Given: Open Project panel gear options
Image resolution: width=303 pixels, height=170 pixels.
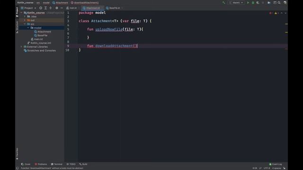Looking at the screenshot, I should (x=57, y=8).
